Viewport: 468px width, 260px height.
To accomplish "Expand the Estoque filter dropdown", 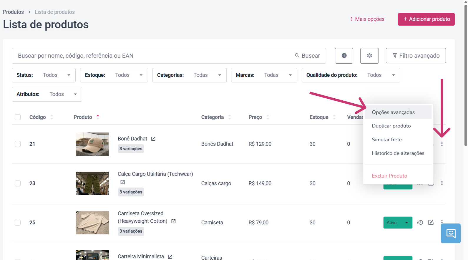I will click(x=114, y=75).
